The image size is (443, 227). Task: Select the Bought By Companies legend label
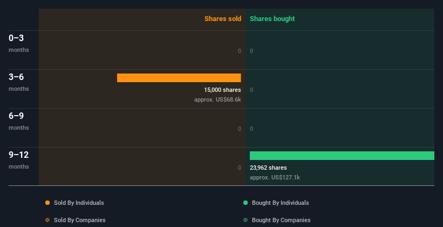click(x=281, y=220)
